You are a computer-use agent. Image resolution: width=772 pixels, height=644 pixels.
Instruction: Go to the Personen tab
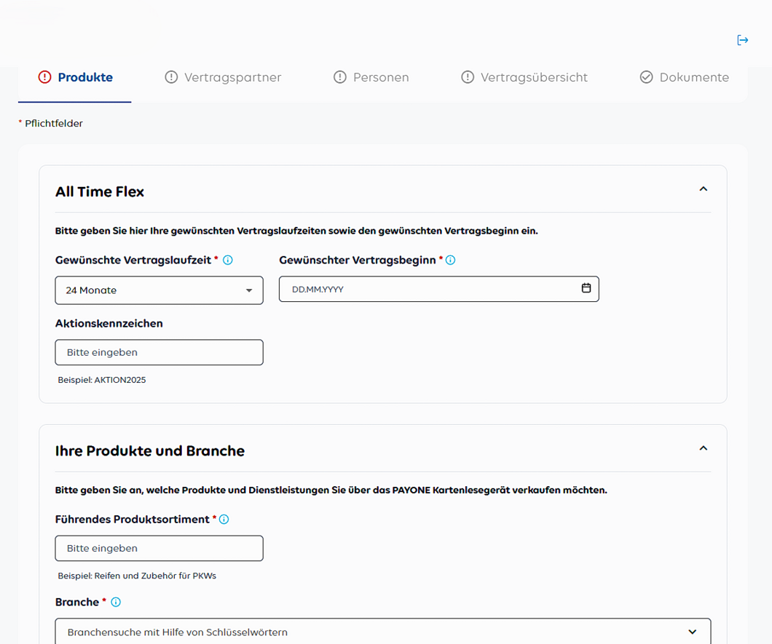[x=381, y=77]
